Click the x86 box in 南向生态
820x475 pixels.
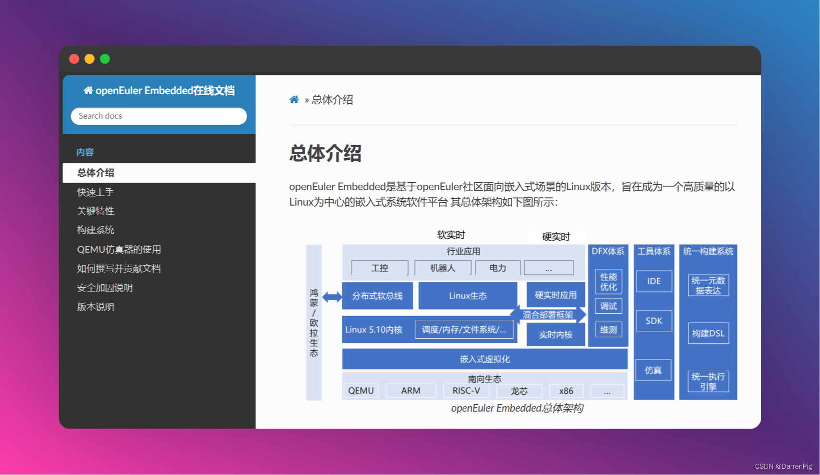pos(566,391)
